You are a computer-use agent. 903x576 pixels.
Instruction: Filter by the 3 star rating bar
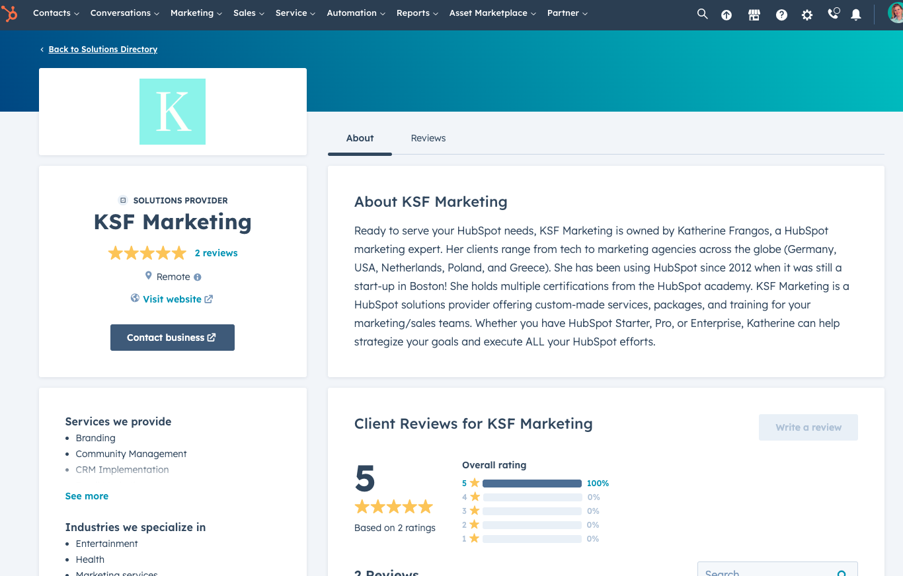tap(531, 511)
